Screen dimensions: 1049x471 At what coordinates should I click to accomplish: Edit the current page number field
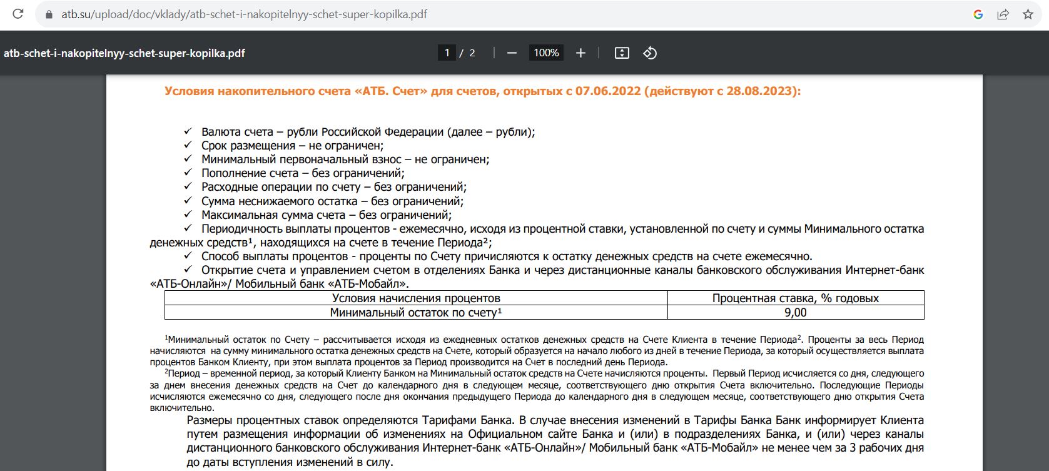(x=447, y=53)
